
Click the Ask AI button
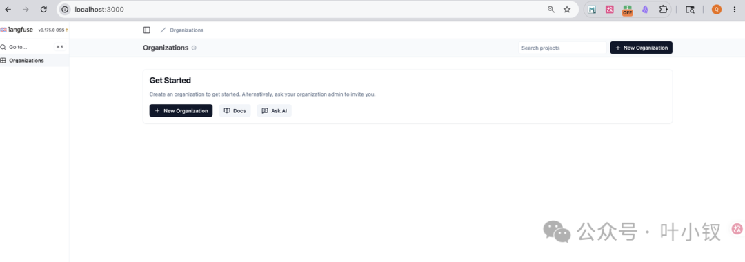tap(274, 110)
